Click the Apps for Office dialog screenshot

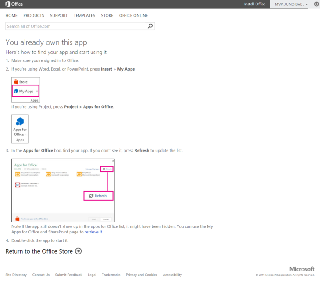tap(63, 190)
